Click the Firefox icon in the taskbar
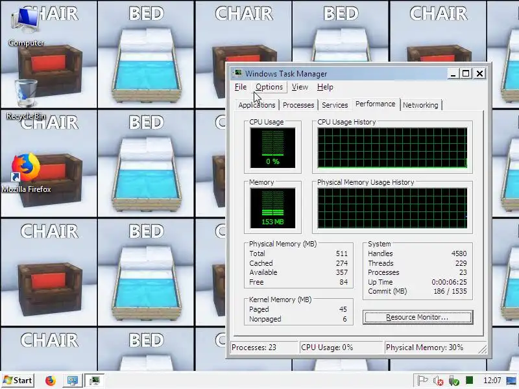519x389 pixels. click(51, 381)
